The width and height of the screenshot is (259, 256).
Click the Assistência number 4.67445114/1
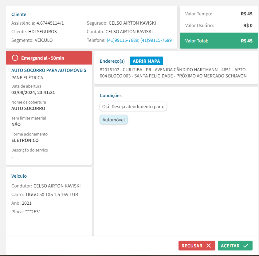[x=50, y=23]
